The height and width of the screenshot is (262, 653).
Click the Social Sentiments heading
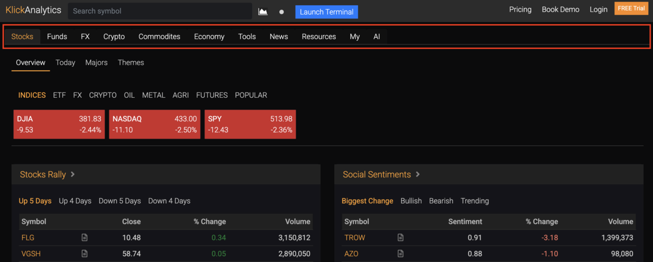[x=377, y=174]
